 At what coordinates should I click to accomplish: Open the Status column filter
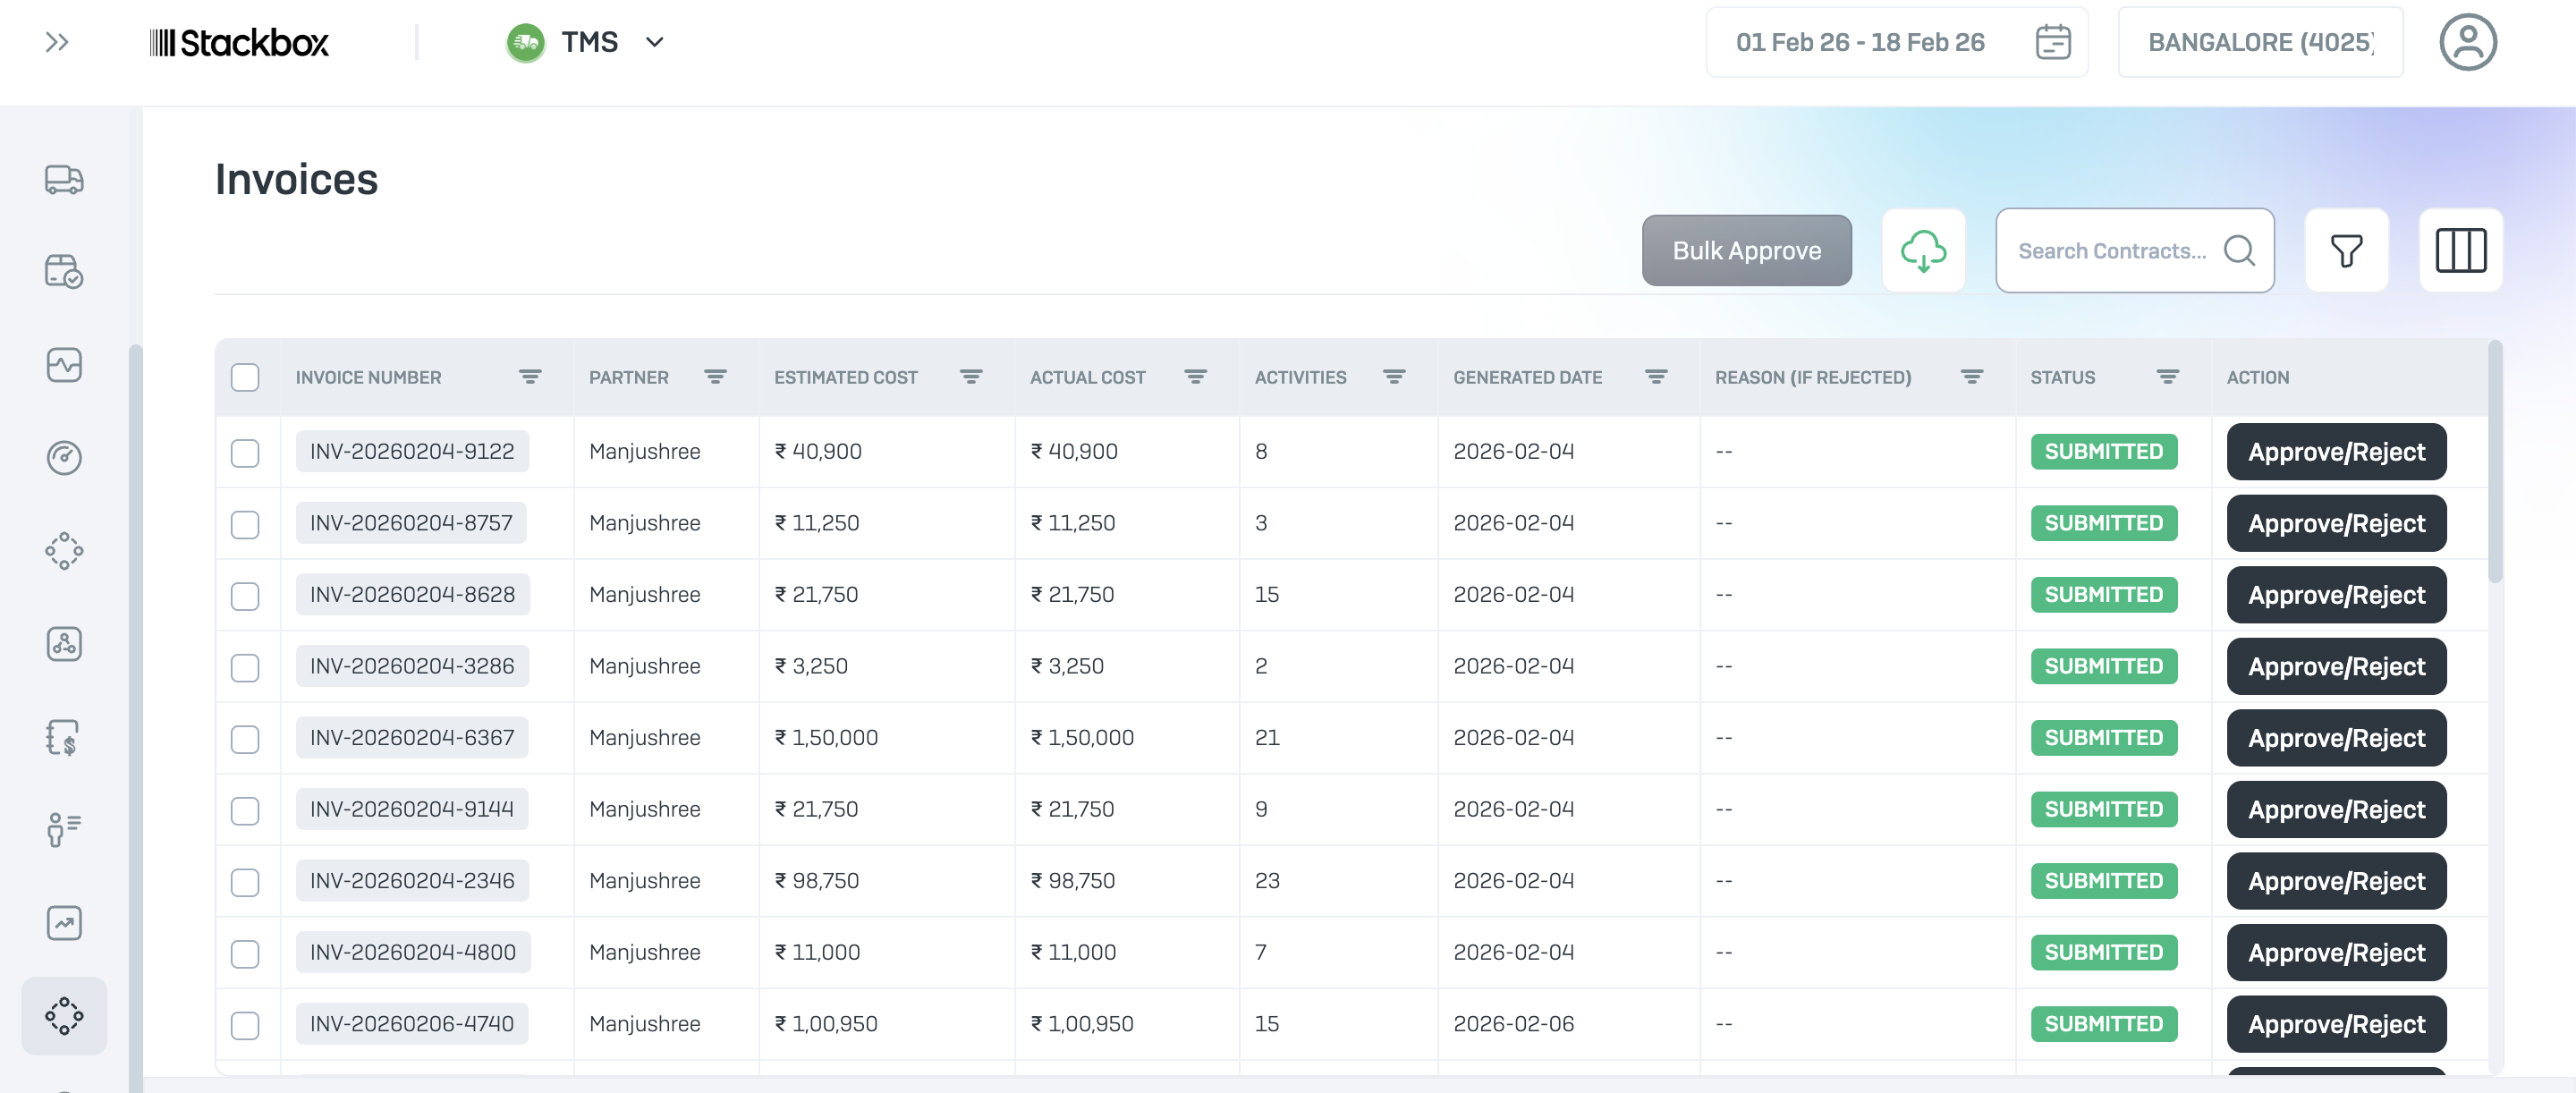(x=2166, y=378)
